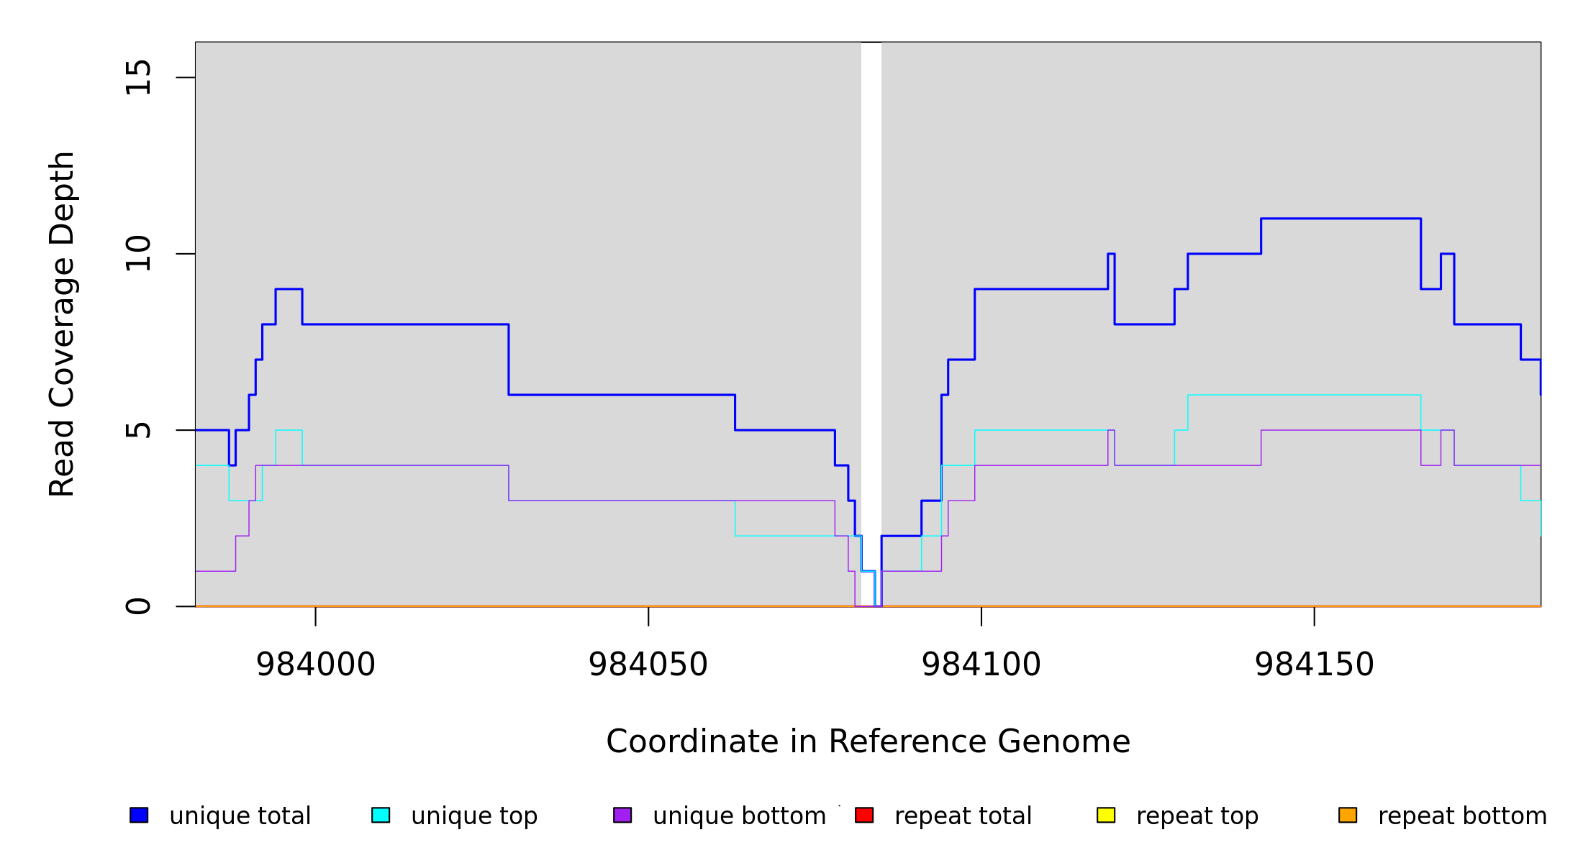Click the white vertical gap in the plot

point(871,288)
